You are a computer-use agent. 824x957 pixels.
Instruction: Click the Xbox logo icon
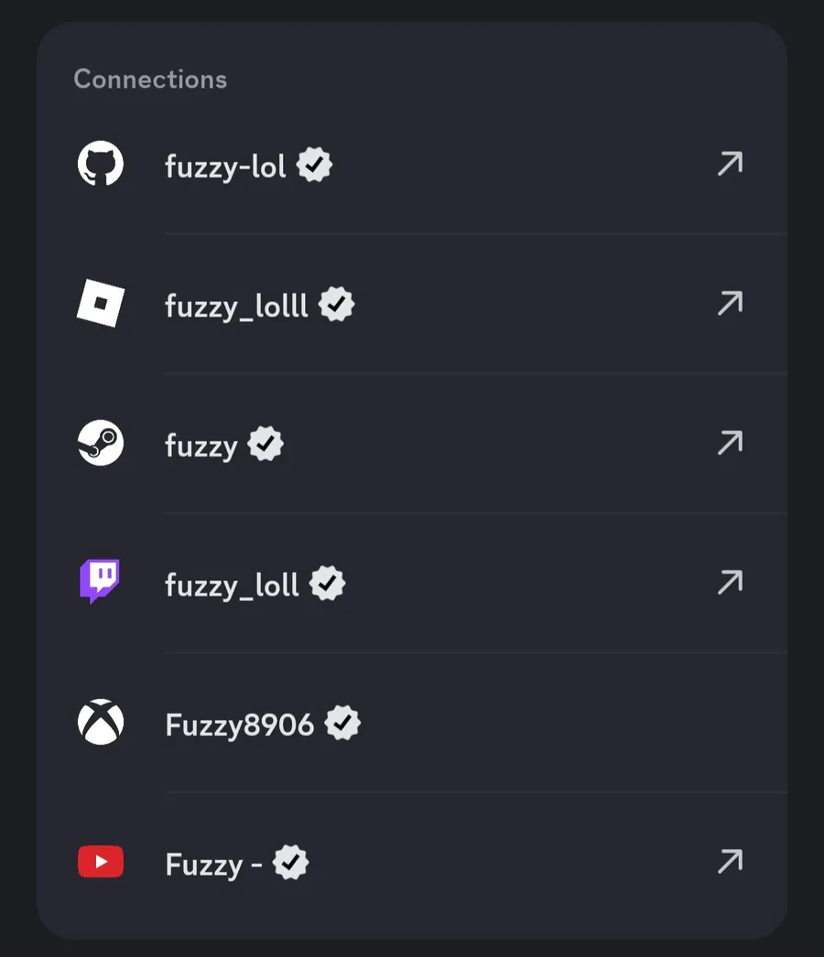[101, 722]
